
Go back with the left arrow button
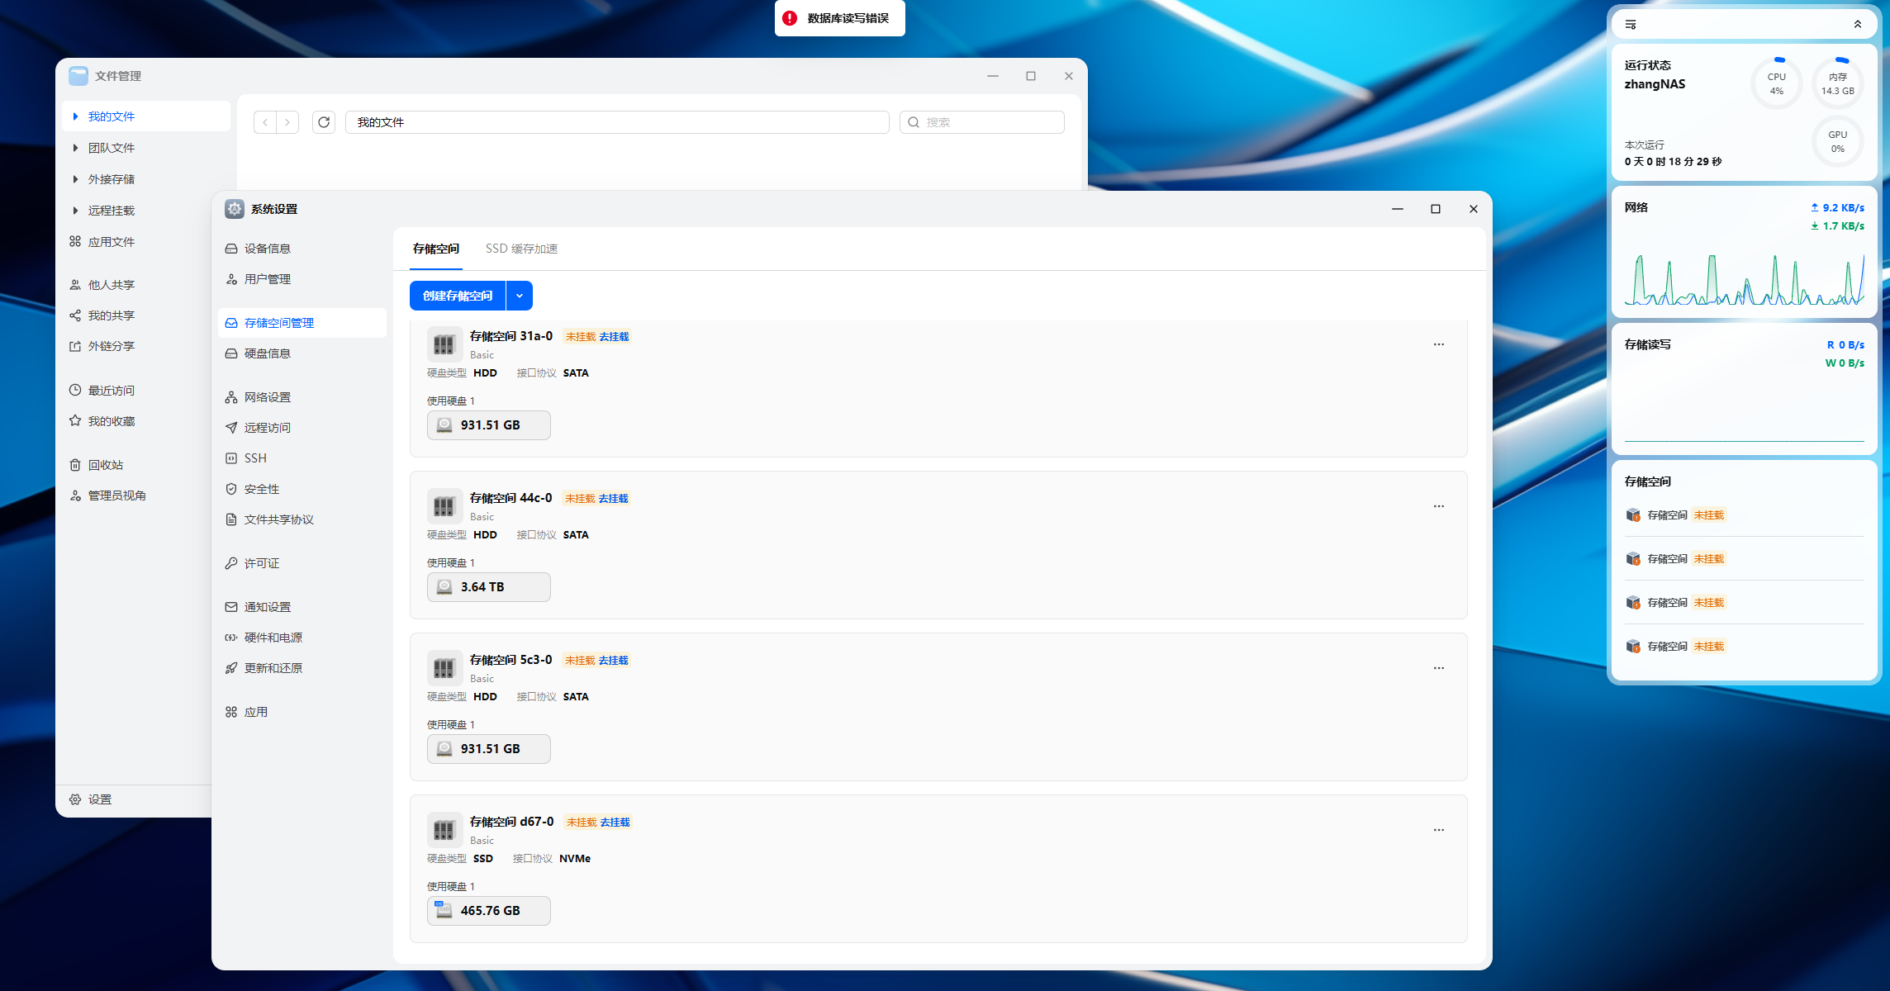265,122
